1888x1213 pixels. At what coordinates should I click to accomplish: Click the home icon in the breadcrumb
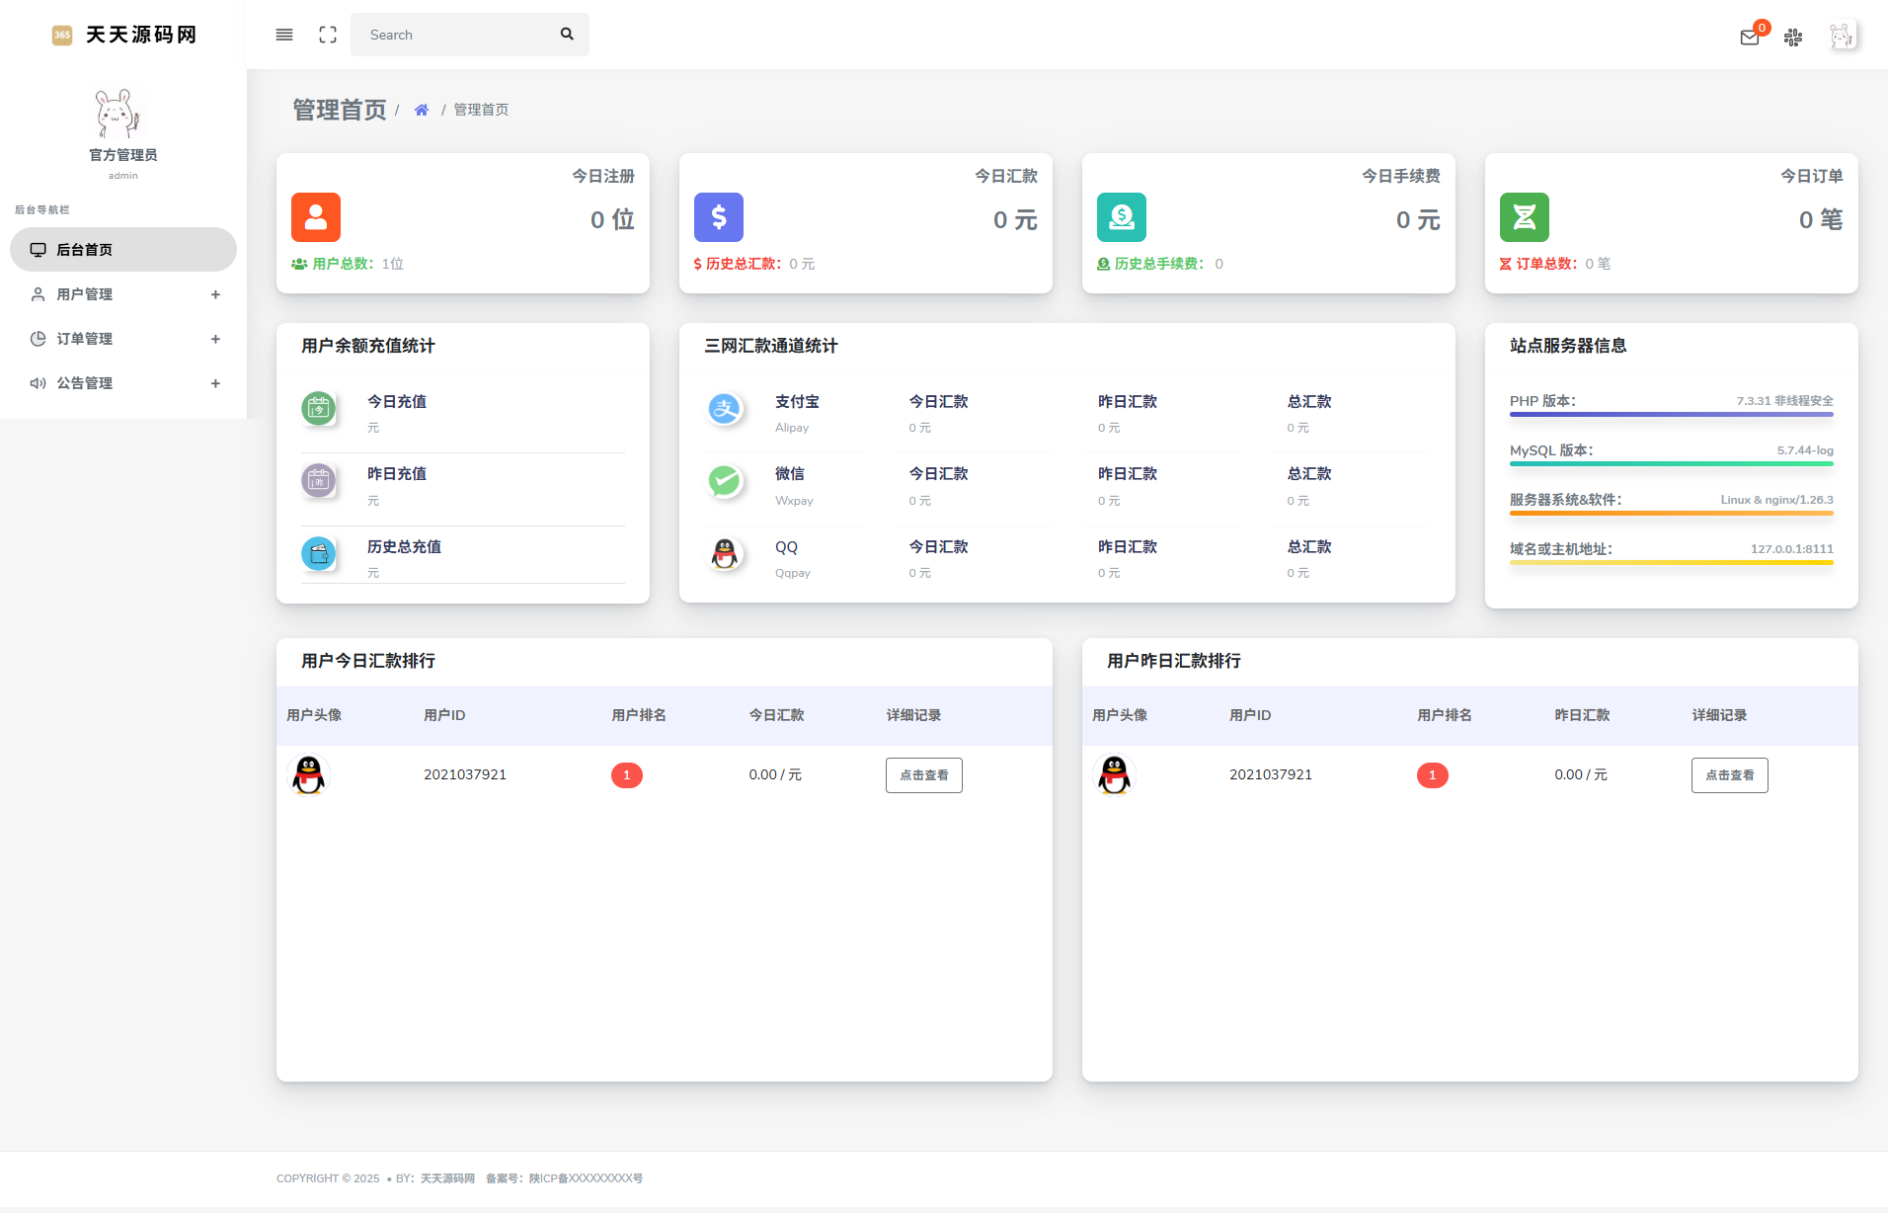(x=422, y=109)
